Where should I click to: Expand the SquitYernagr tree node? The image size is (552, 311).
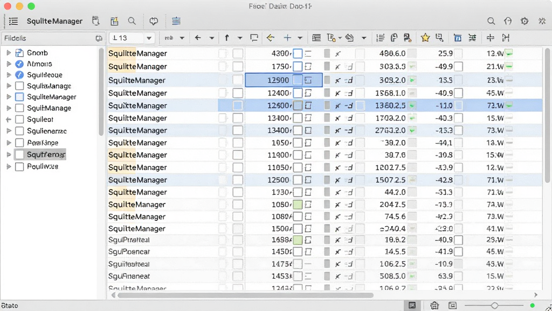tap(9, 154)
